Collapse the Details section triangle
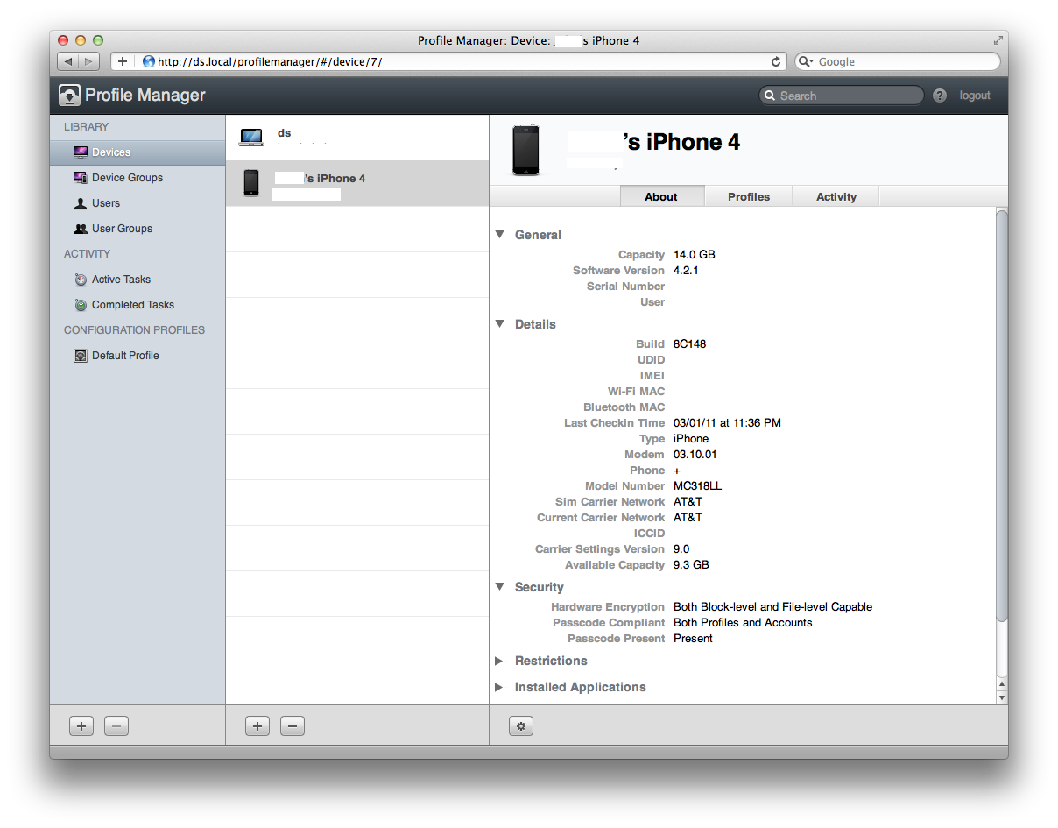 coord(500,323)
